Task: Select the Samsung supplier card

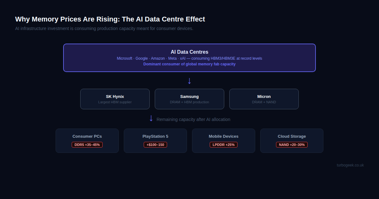Action: pos(189,99)
